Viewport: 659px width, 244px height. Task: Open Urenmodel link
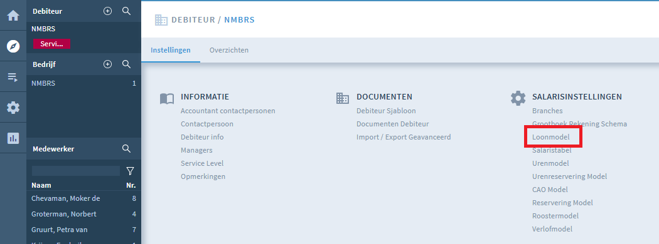(x=550, y=163)
